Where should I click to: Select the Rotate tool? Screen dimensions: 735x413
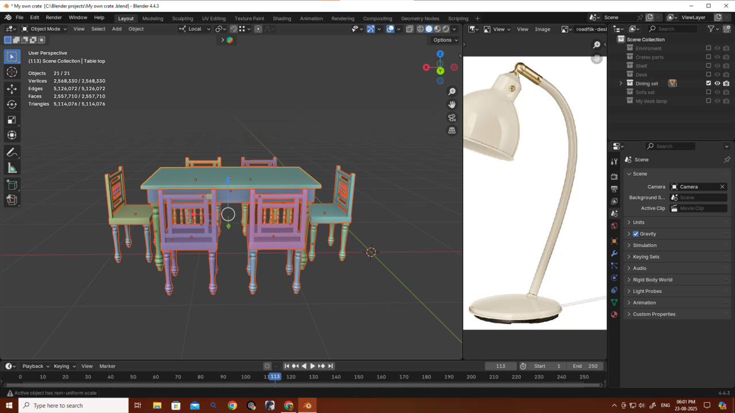click(x=11, y=104)
